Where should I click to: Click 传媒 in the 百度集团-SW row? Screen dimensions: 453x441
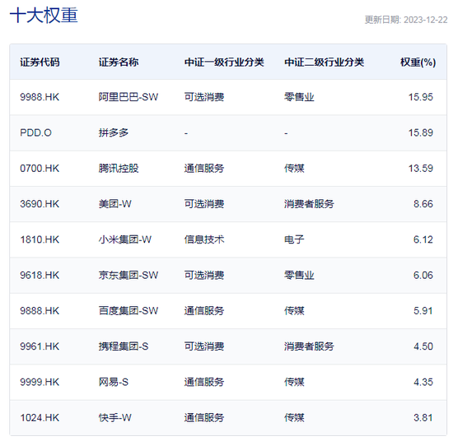tap(294, 311)
